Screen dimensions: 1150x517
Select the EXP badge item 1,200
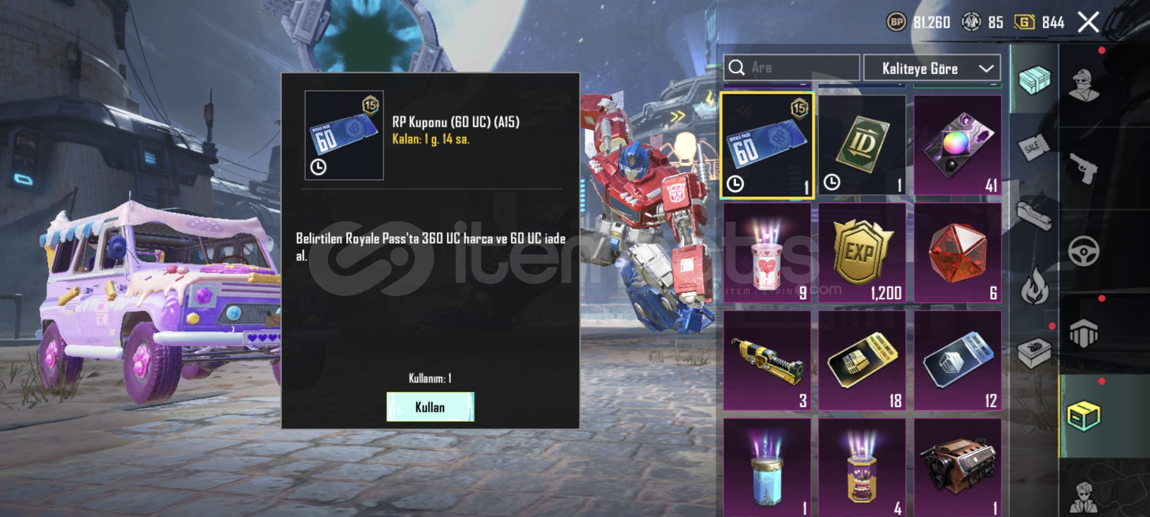pos(862,253)
